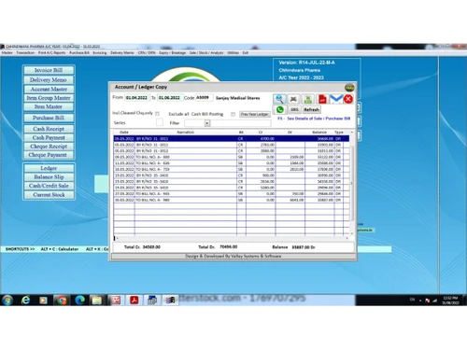Screen dimensions: 467x350
Task: Select ledger row dated 30.05.2022
Action: (232, 200)
